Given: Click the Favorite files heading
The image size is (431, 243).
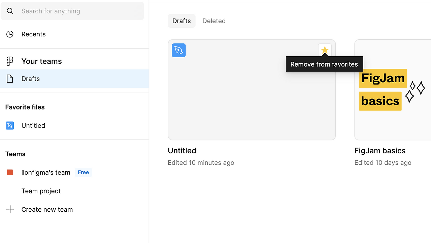Looking at the screenshot, I should tap(25, 107).
